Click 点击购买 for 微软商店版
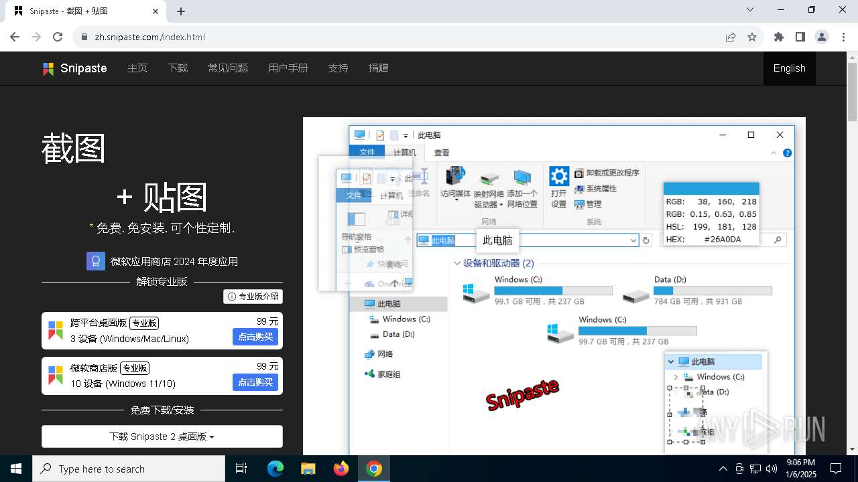The width and height of the screenshot is (858, 482). point(255,382)
